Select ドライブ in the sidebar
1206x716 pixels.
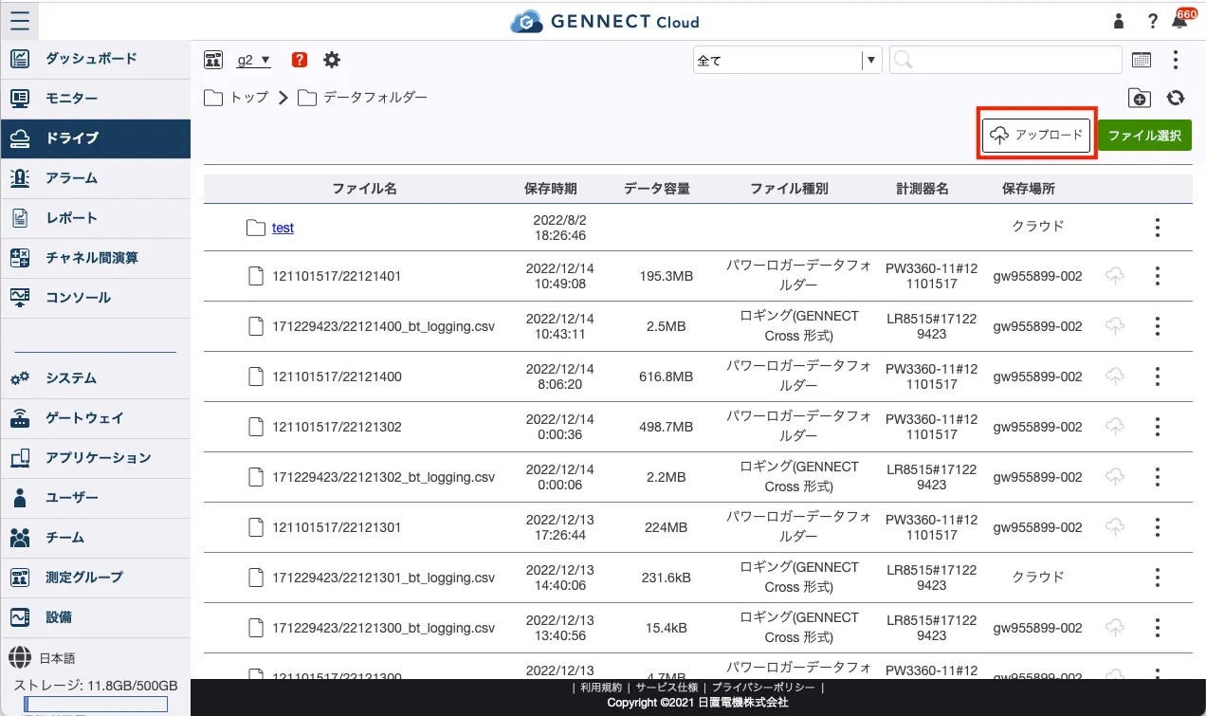point(96,138)
